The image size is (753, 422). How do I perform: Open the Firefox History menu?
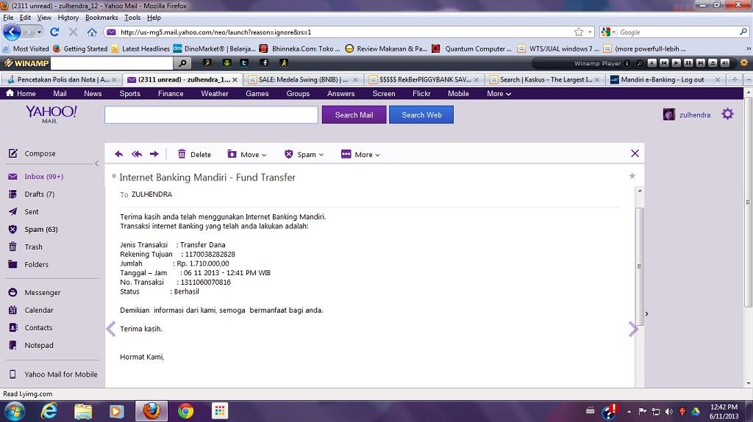pyautogui.click(x=68, y=18)
